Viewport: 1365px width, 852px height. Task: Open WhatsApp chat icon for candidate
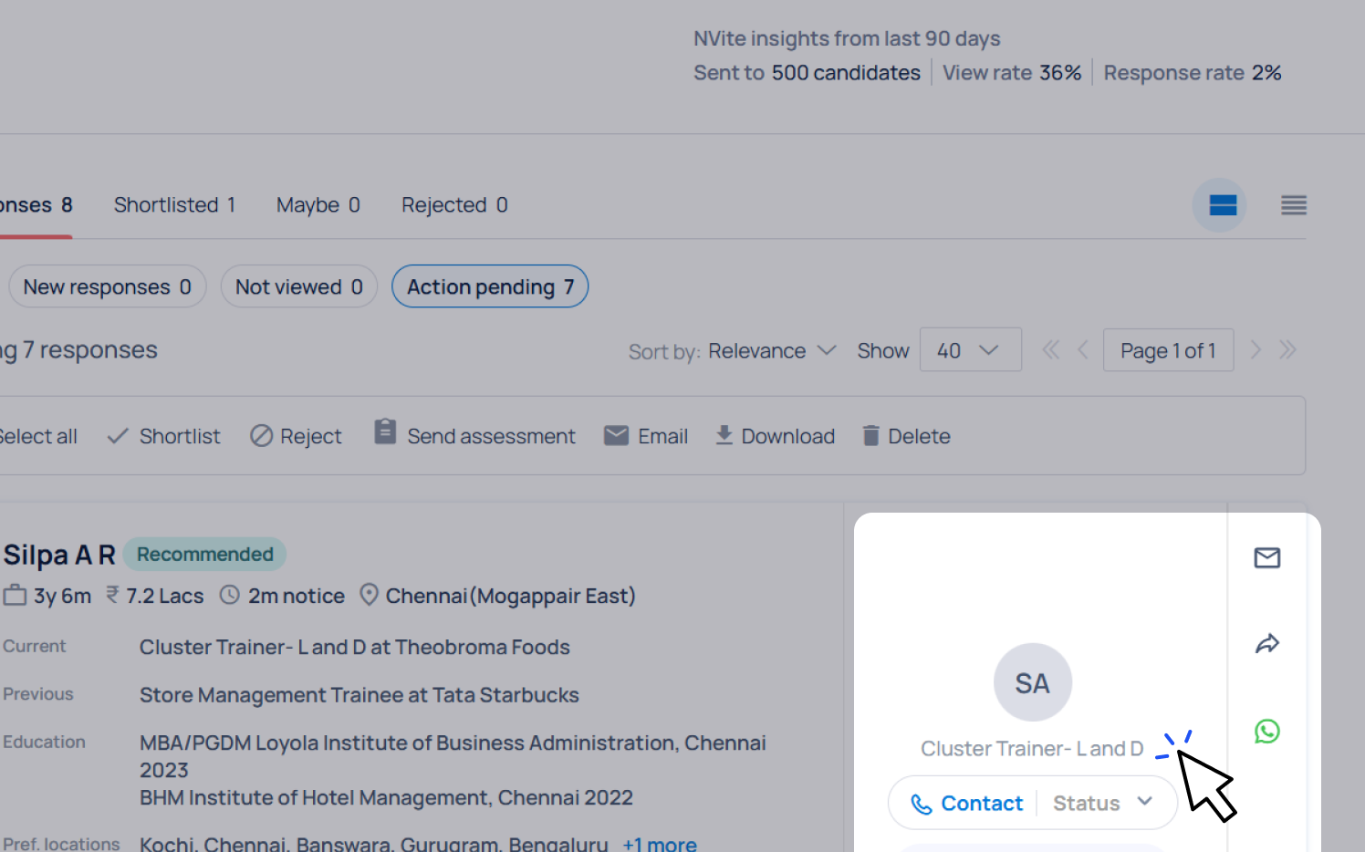(1266, 731)
